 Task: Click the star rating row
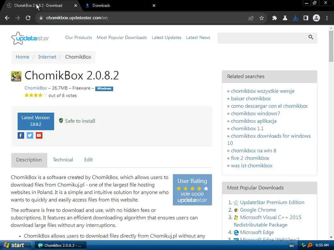tap(35, 95)
